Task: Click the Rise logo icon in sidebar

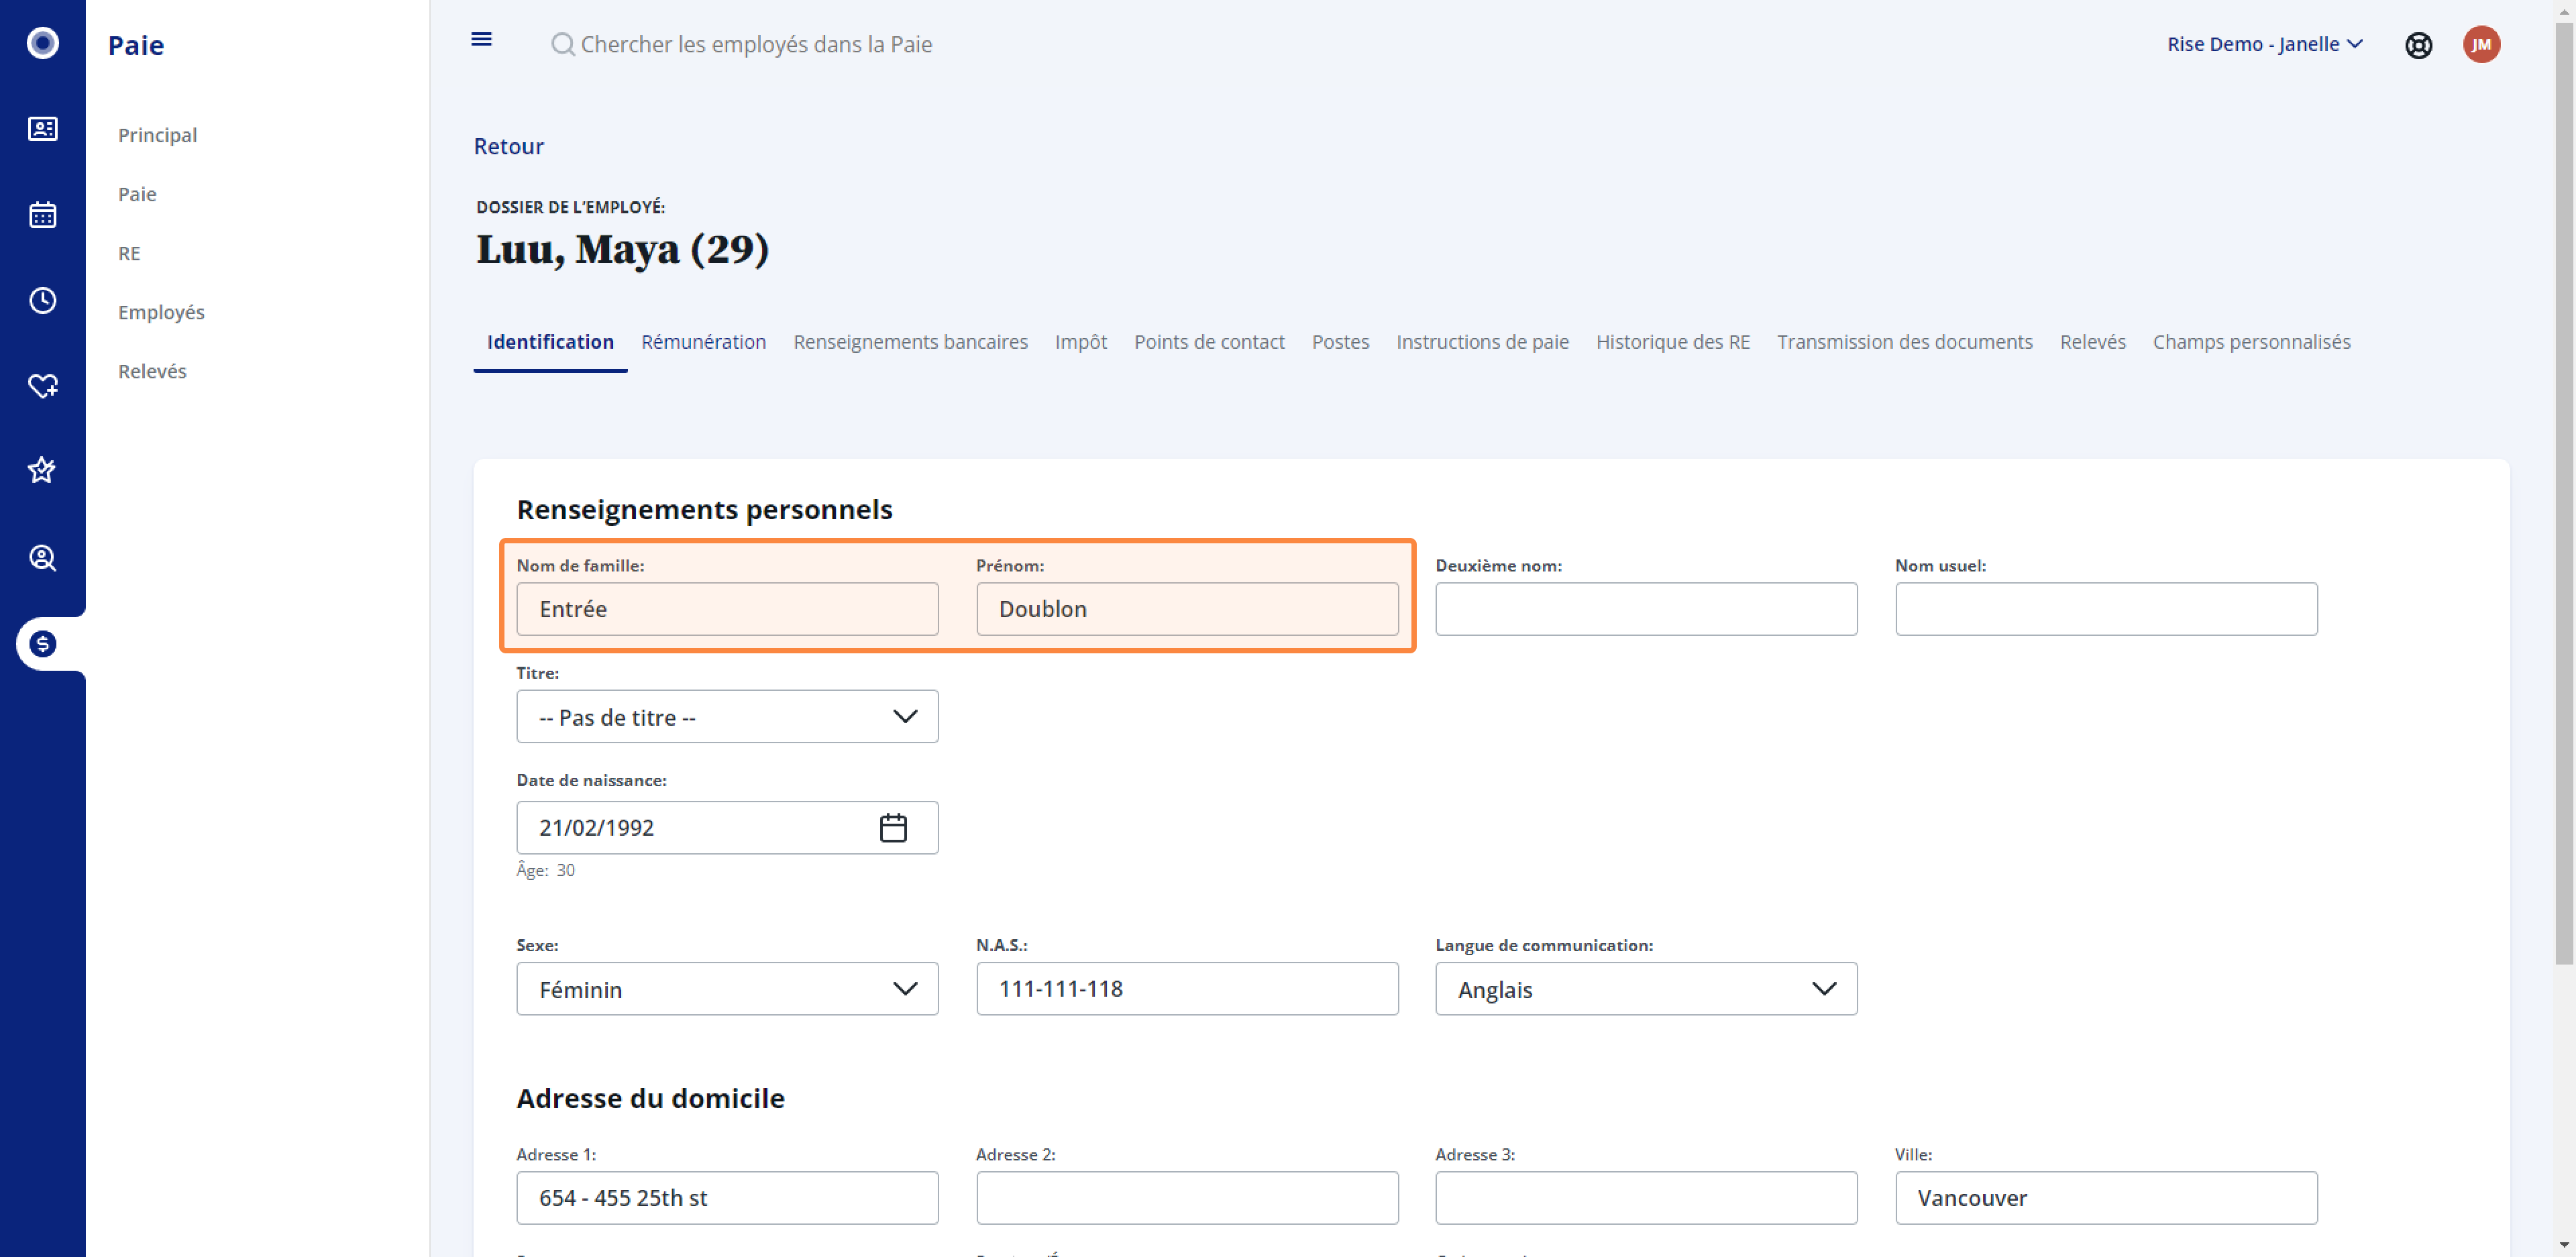Action: [x=42, y=43]
